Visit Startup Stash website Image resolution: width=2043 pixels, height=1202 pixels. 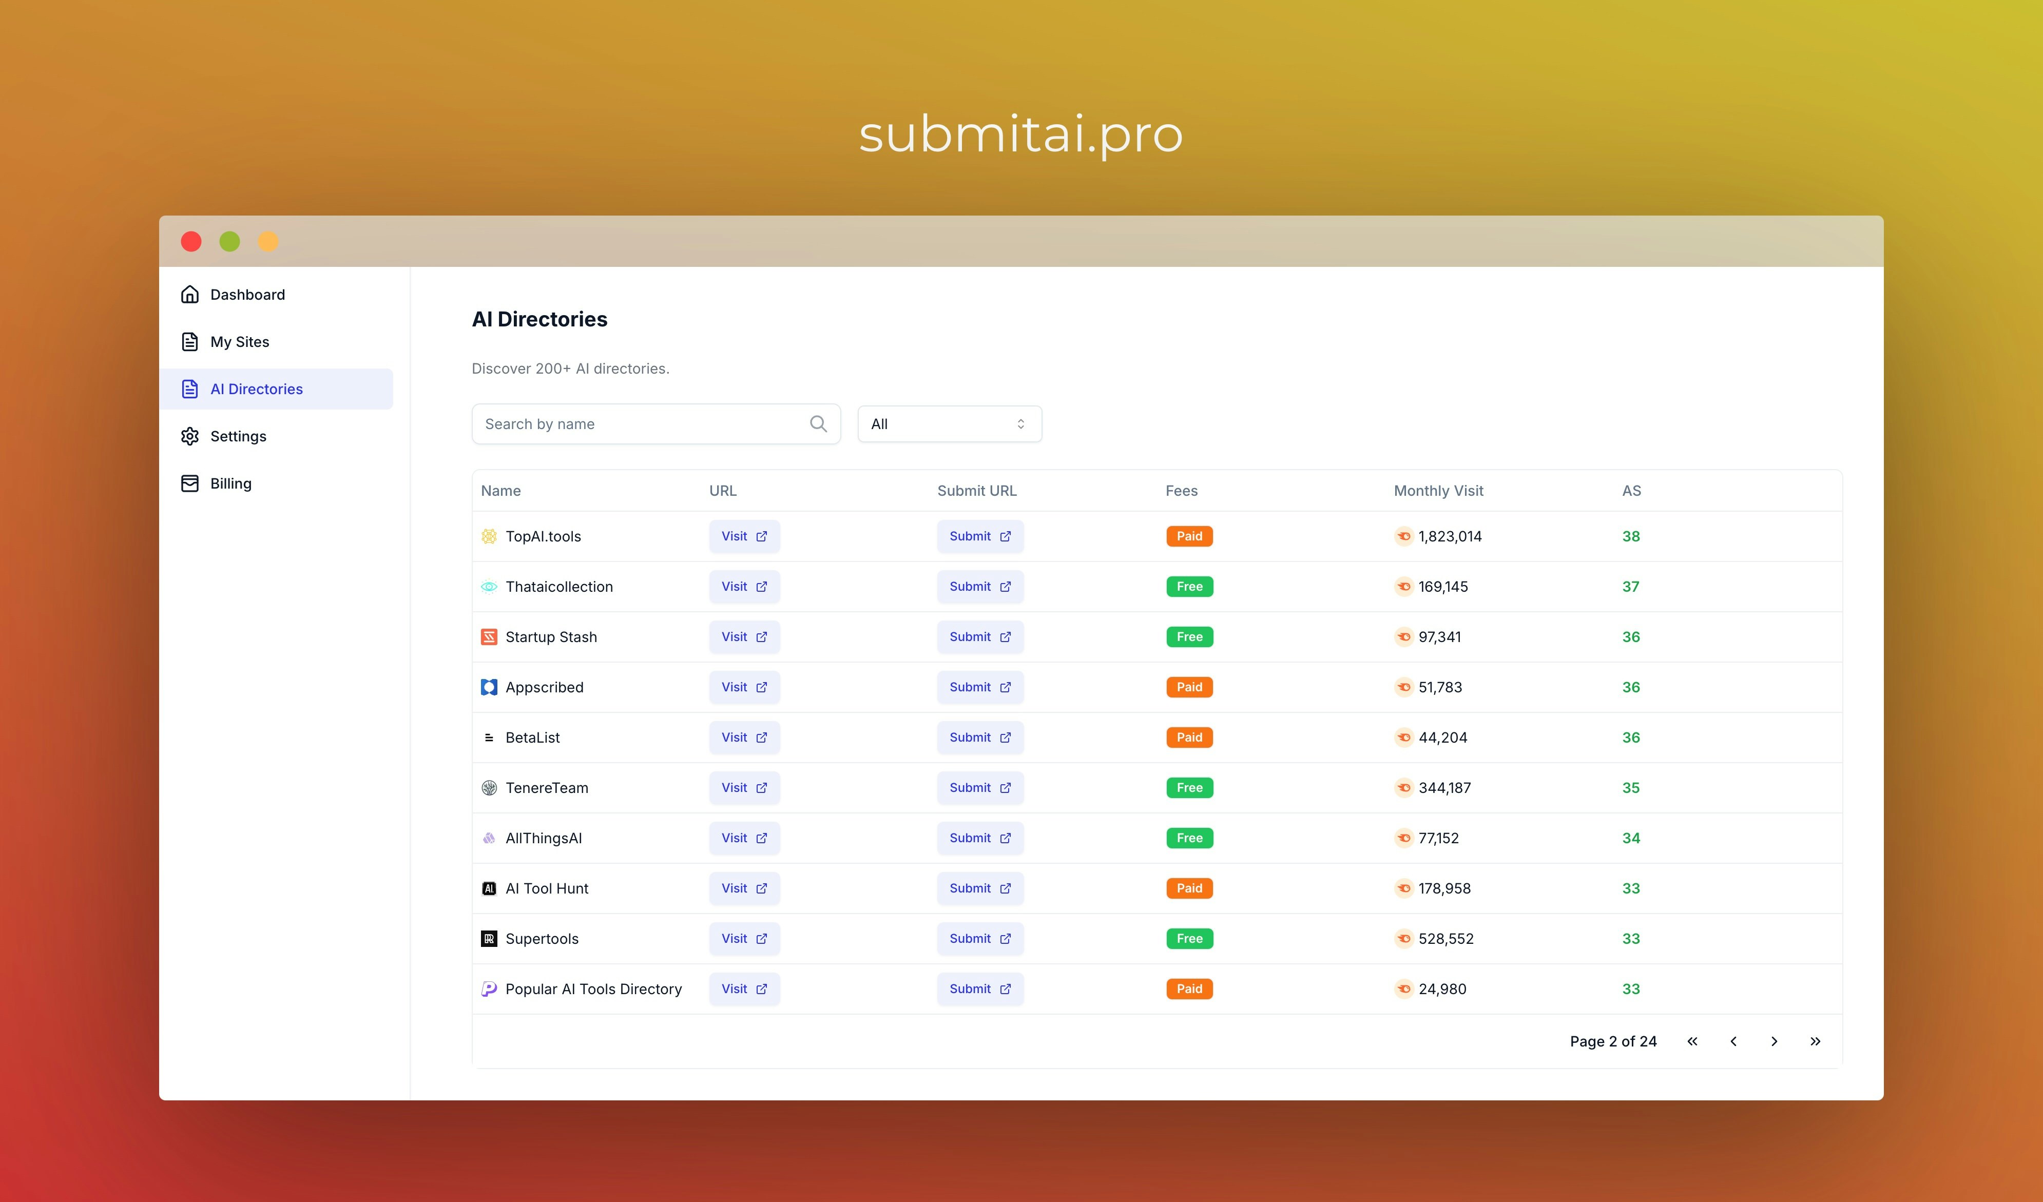(x=744, y=637)
